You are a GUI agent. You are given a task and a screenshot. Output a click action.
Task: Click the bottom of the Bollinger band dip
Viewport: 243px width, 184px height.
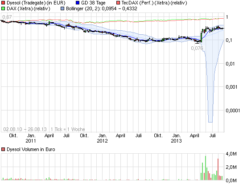[x=210, y=122]
